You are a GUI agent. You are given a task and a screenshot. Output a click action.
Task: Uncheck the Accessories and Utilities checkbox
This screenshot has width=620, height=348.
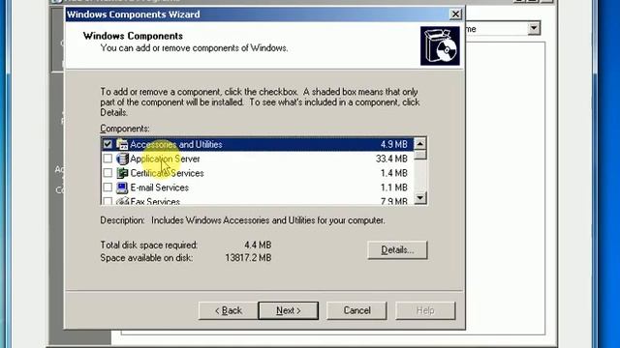pos(108,144)
